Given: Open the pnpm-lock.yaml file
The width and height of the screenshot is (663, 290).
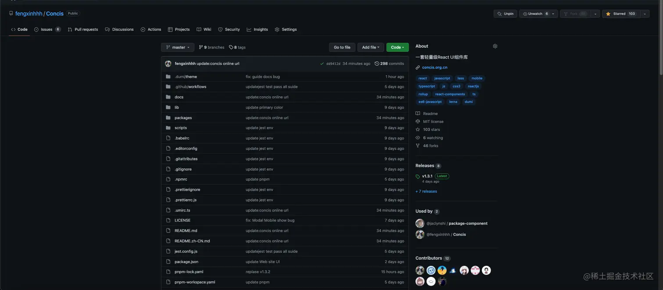Looking at the screenshot, I should pyautogui.click(x=189, y=272).
